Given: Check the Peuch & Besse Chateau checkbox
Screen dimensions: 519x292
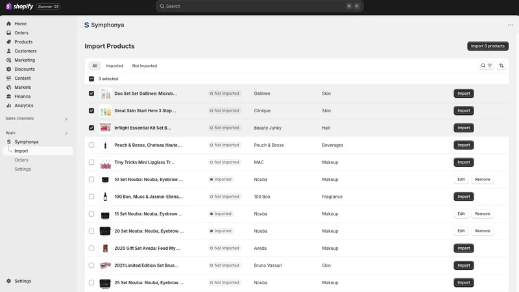Looking at the screenshot, I should pyautogui.click(x=91, y=145).
